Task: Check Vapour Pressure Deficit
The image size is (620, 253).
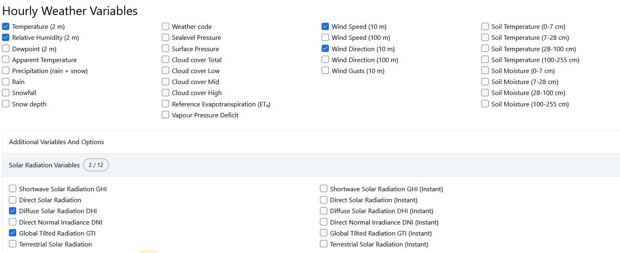Action: (165, 115)
